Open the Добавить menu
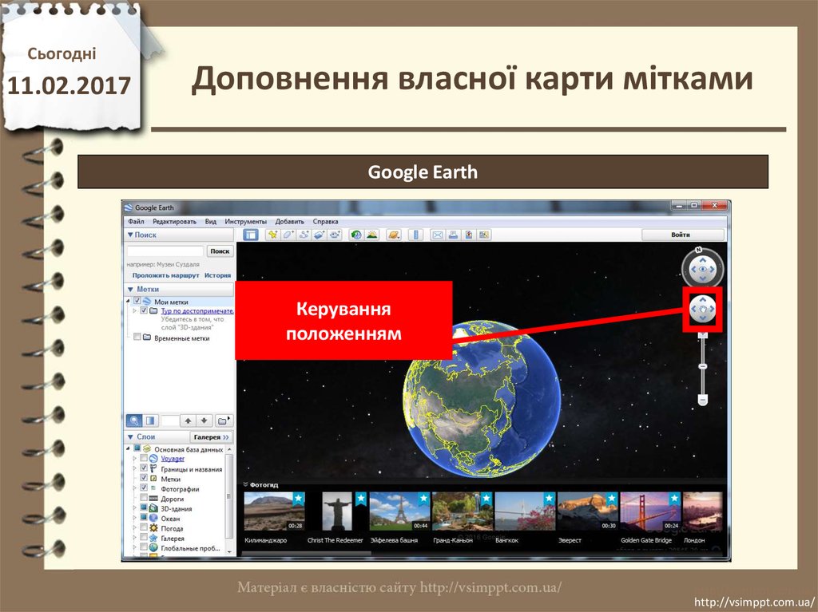This screenshot has width=818, height=612. coord(289,222)
